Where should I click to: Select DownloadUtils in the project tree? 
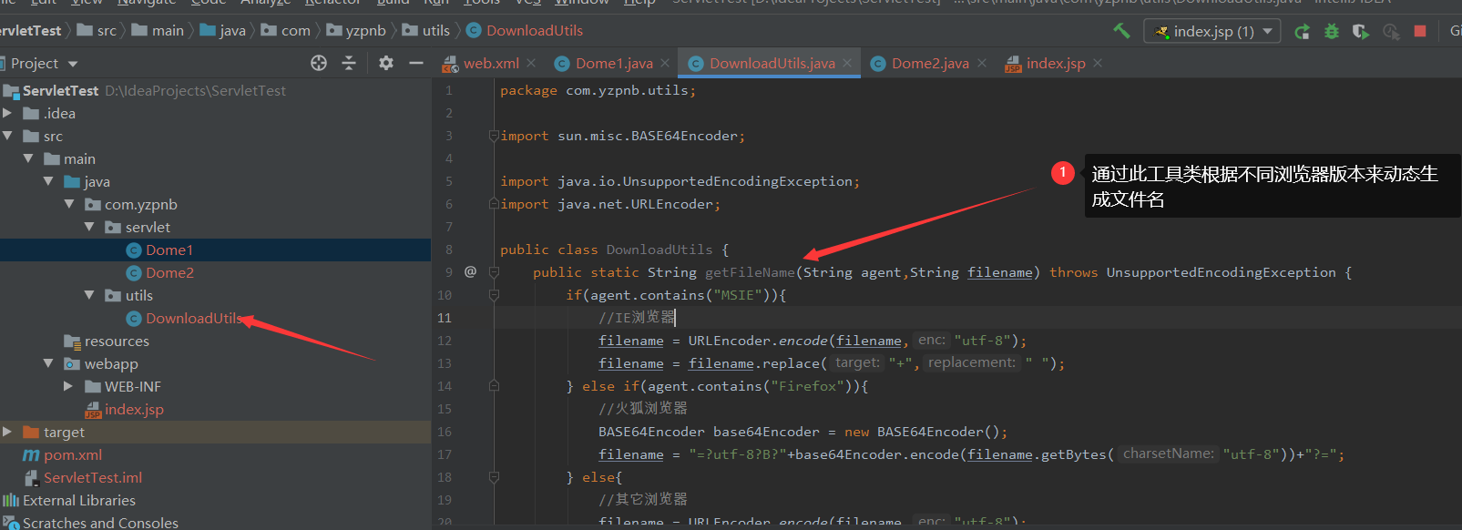[195, 318]
